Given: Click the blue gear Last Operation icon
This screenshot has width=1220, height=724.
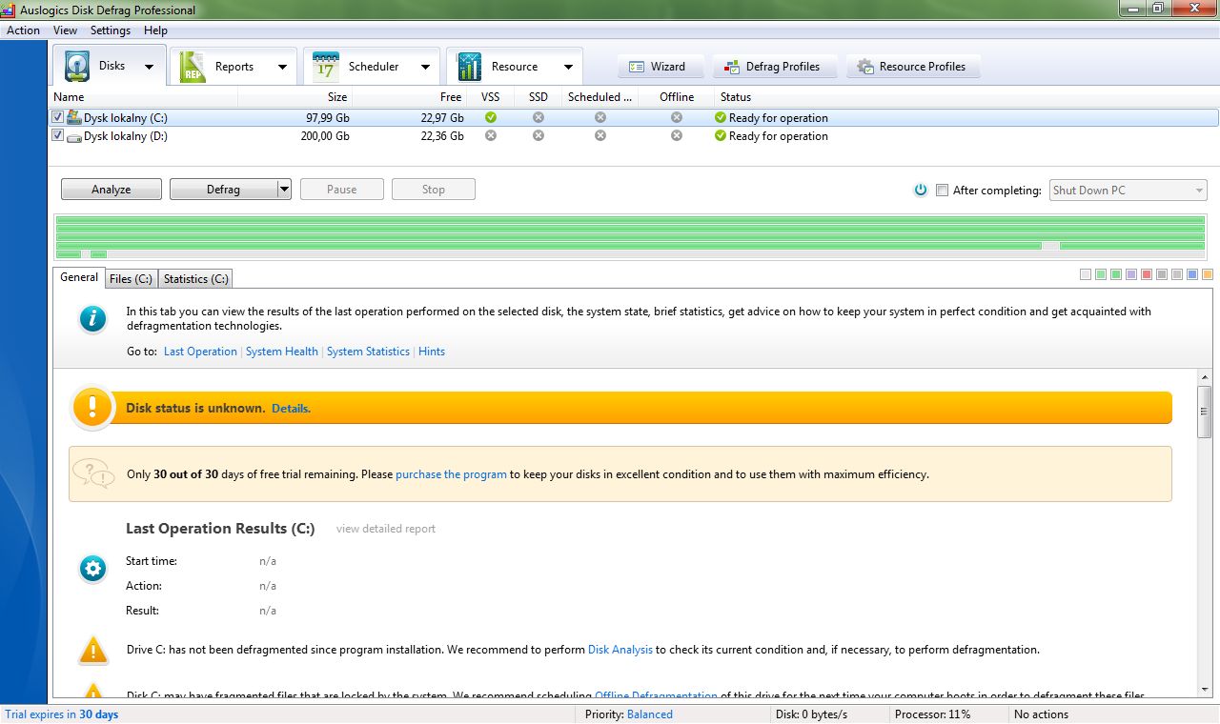Looking at the screenshot, I should click(x=92, y=569).
